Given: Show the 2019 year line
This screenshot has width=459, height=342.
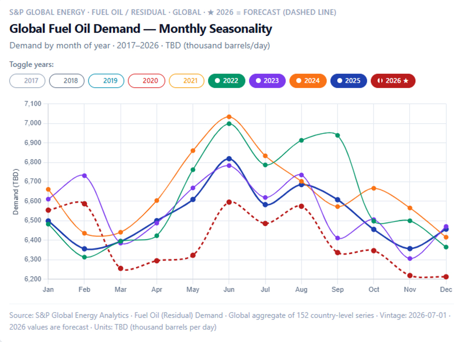Looking at the screenshot, I should point(106,81).
